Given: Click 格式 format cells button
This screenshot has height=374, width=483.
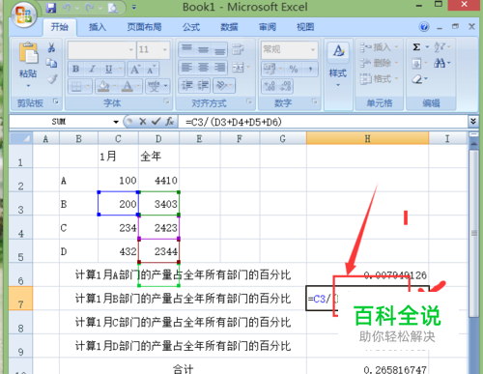Looking at the screenshot, I should pos(379,78).
